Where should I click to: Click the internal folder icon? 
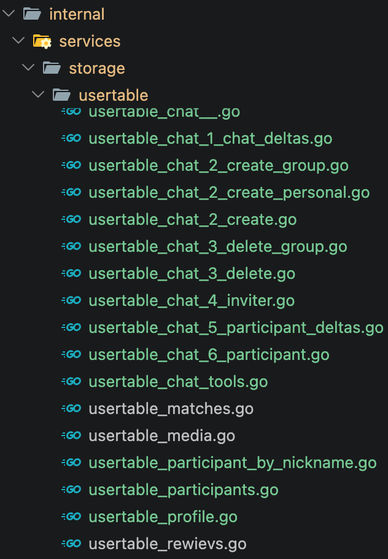pyautogui.click(x=32, y=14)
